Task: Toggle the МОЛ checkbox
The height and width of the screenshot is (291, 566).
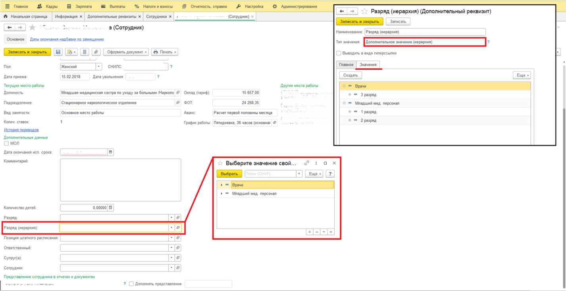Action: coord(6,144)
